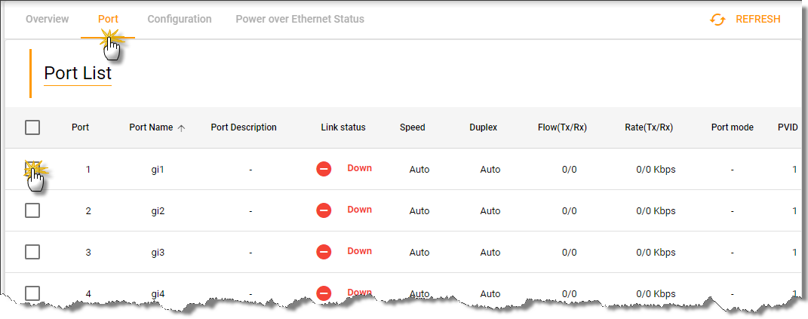Open the Configuration tab
Image resolution: width=808 pixels, height=319 pixels.
pos(180,19)
